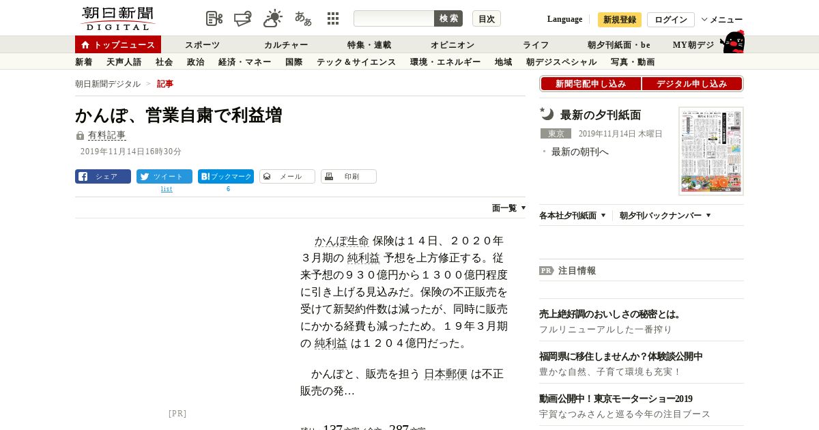Select the スポーツ tab
This screenshot has height=430, width=819.
click(x=202, y=44)
